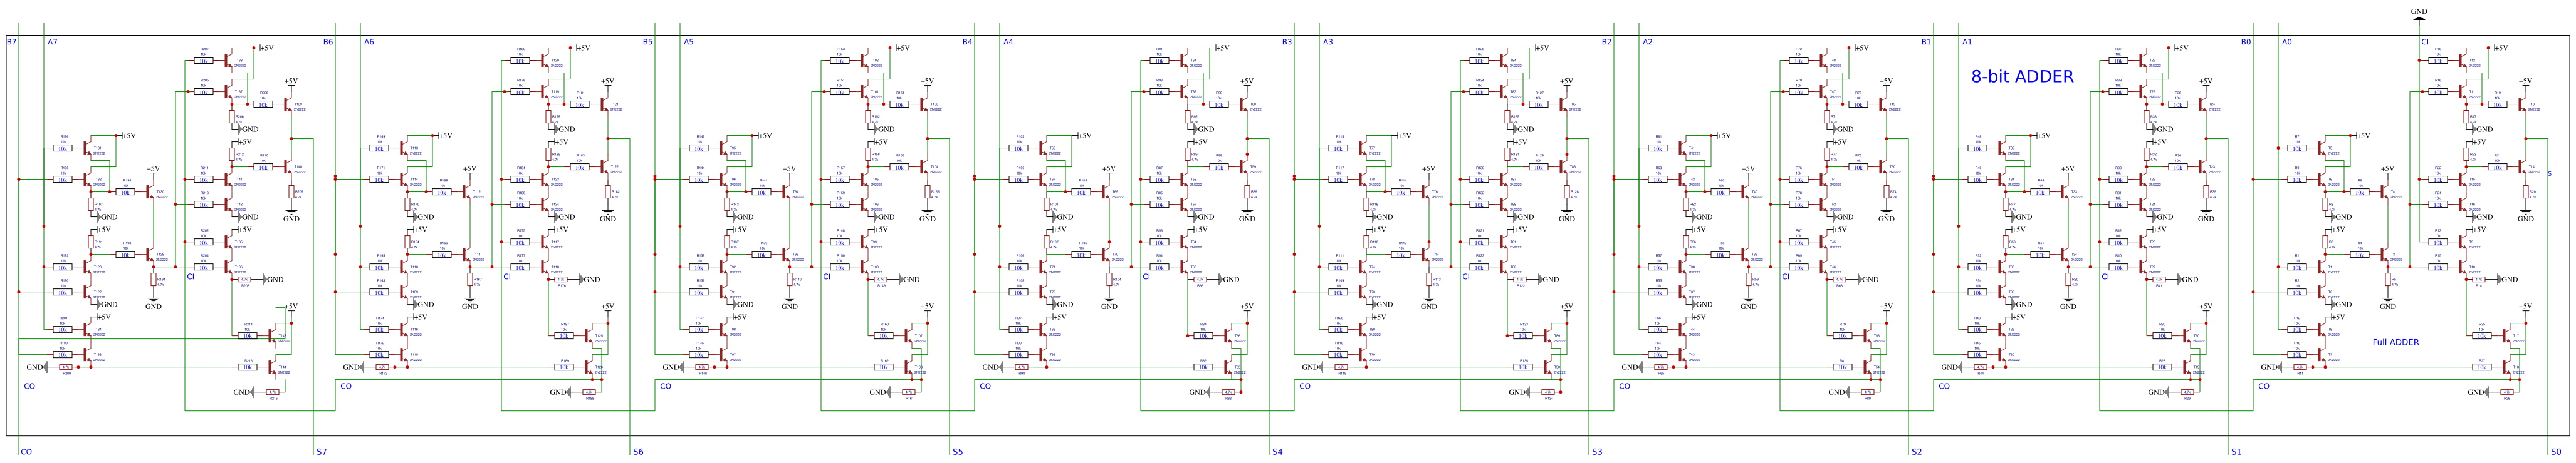Select transistor T5 symbol
The height and width of the screenshot is (463, 2576).
pyautogui.click(x=2322, y=148)
